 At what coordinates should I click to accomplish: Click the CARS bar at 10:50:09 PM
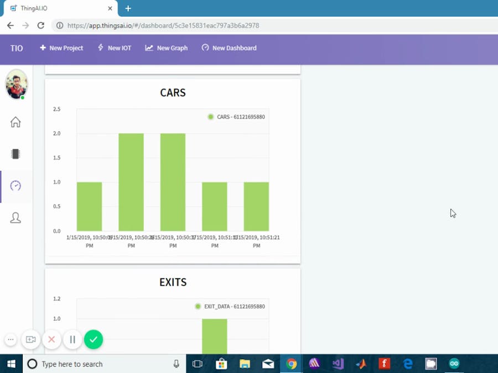(x=89, y=207)
